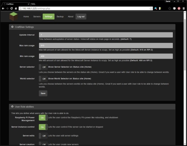
Task: Click the 'User Role abilities' panel heading
Action: point(24,107)
